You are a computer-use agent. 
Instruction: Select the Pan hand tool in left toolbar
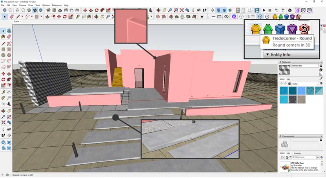pos(9,111)
